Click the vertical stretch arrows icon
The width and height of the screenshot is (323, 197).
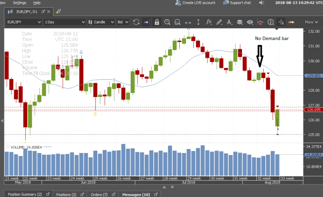click(198, 22)
